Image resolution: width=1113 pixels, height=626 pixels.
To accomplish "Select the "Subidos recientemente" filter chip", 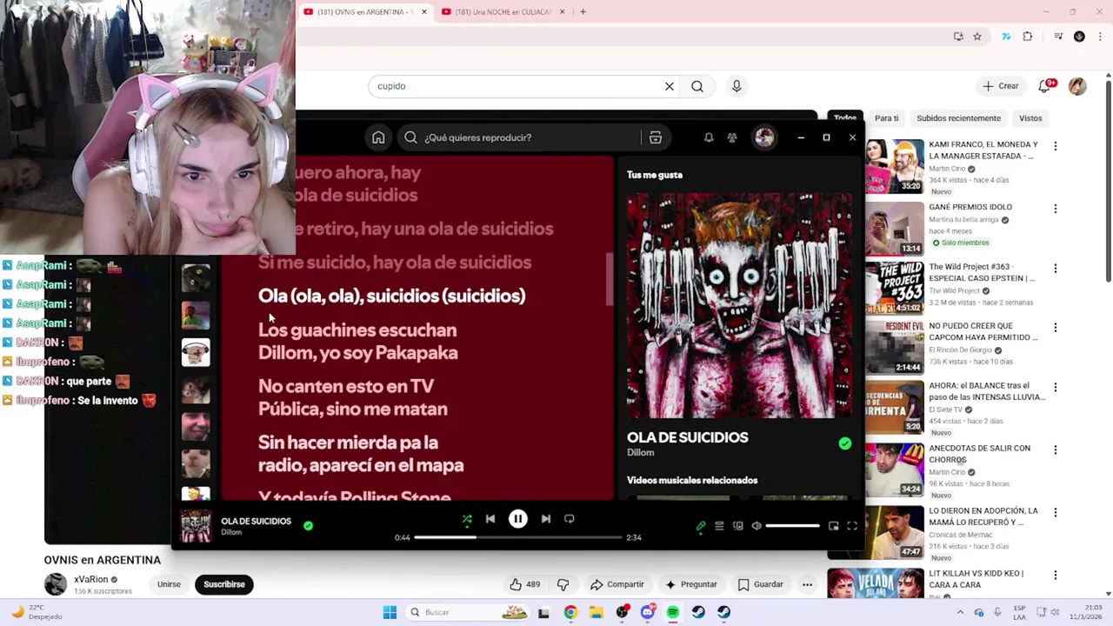I will tap(958, 118).
